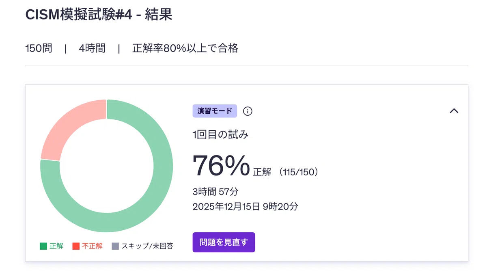Click the 問題を見直す button
The width and height of the screenshot is (487, 279).
pyautogui.click(x=224, y=242)
